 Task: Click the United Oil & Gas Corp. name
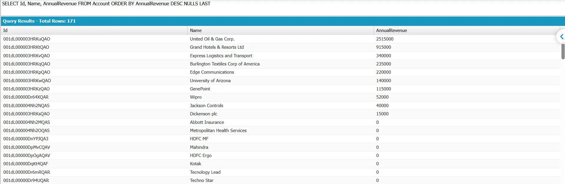coord(212,39)
